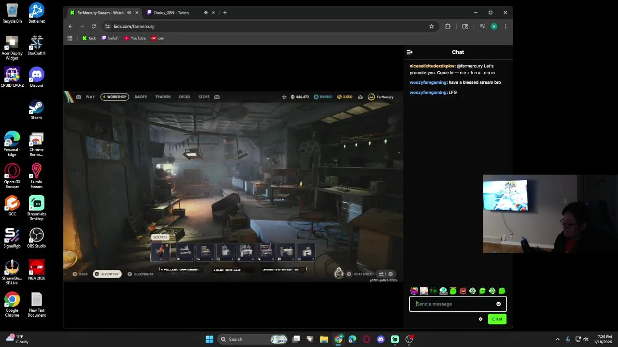Go back to previous page in Chrome
The width and height of the screenshot is (618, 347).
[70, 27]
